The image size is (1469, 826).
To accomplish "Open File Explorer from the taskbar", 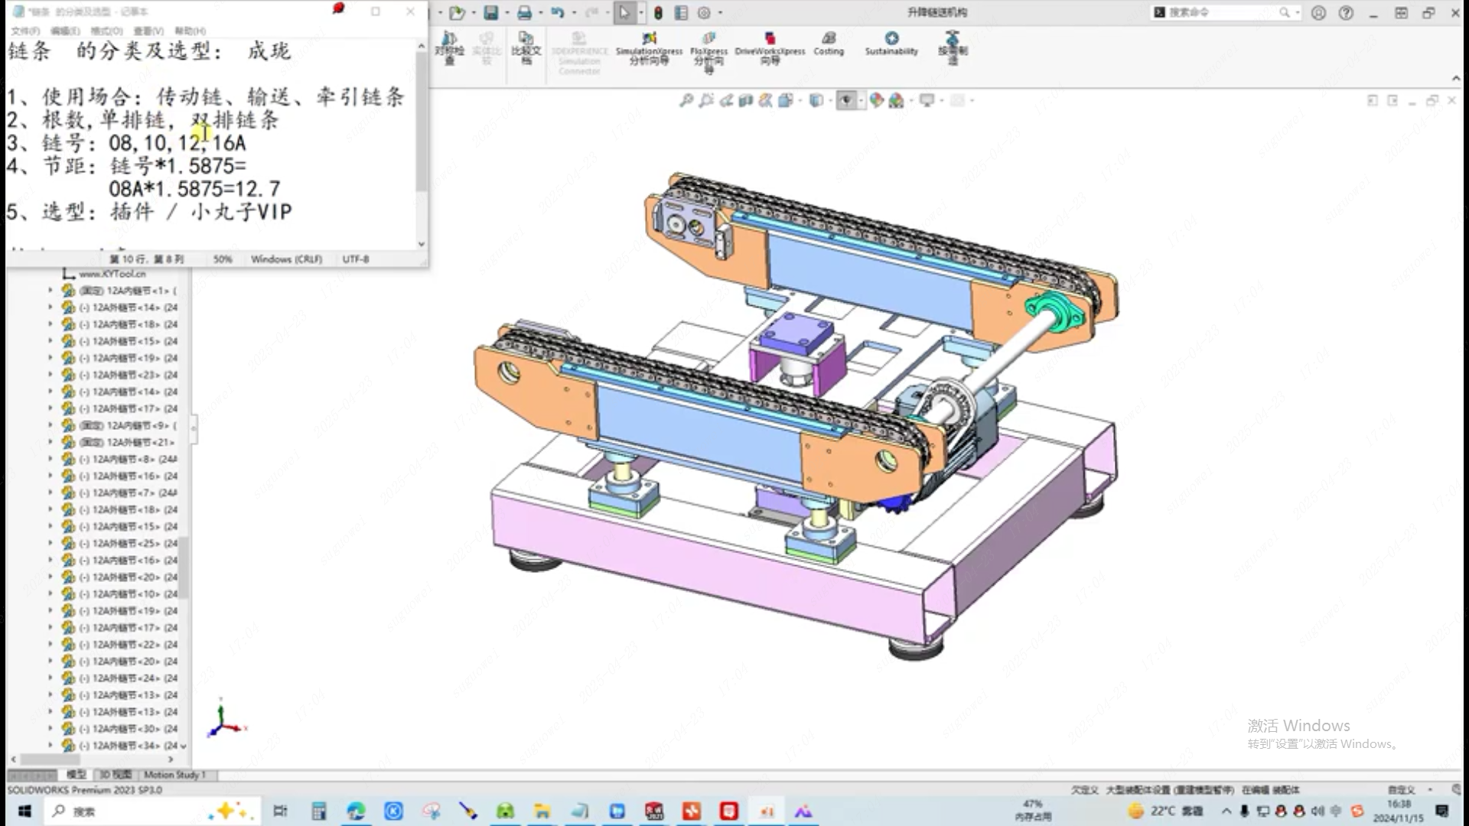I will [542, 811].
